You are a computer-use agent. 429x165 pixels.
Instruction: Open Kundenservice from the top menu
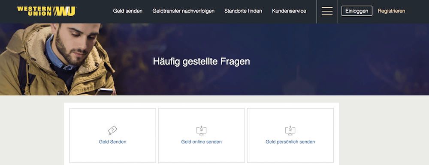point(289,11)
